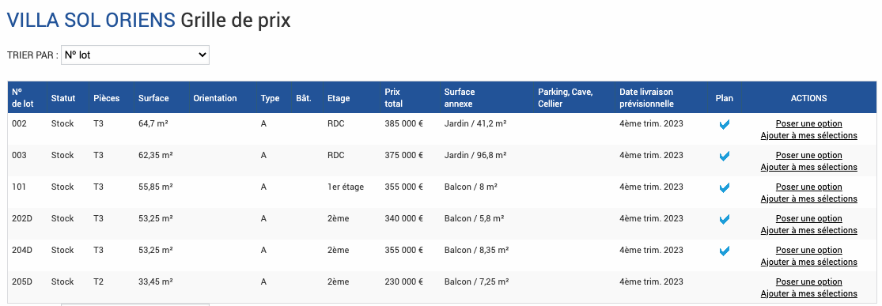Place an option on lot 205D
Image resolution: width=882 pixels, height=306 pixels.
coord(809,281)
